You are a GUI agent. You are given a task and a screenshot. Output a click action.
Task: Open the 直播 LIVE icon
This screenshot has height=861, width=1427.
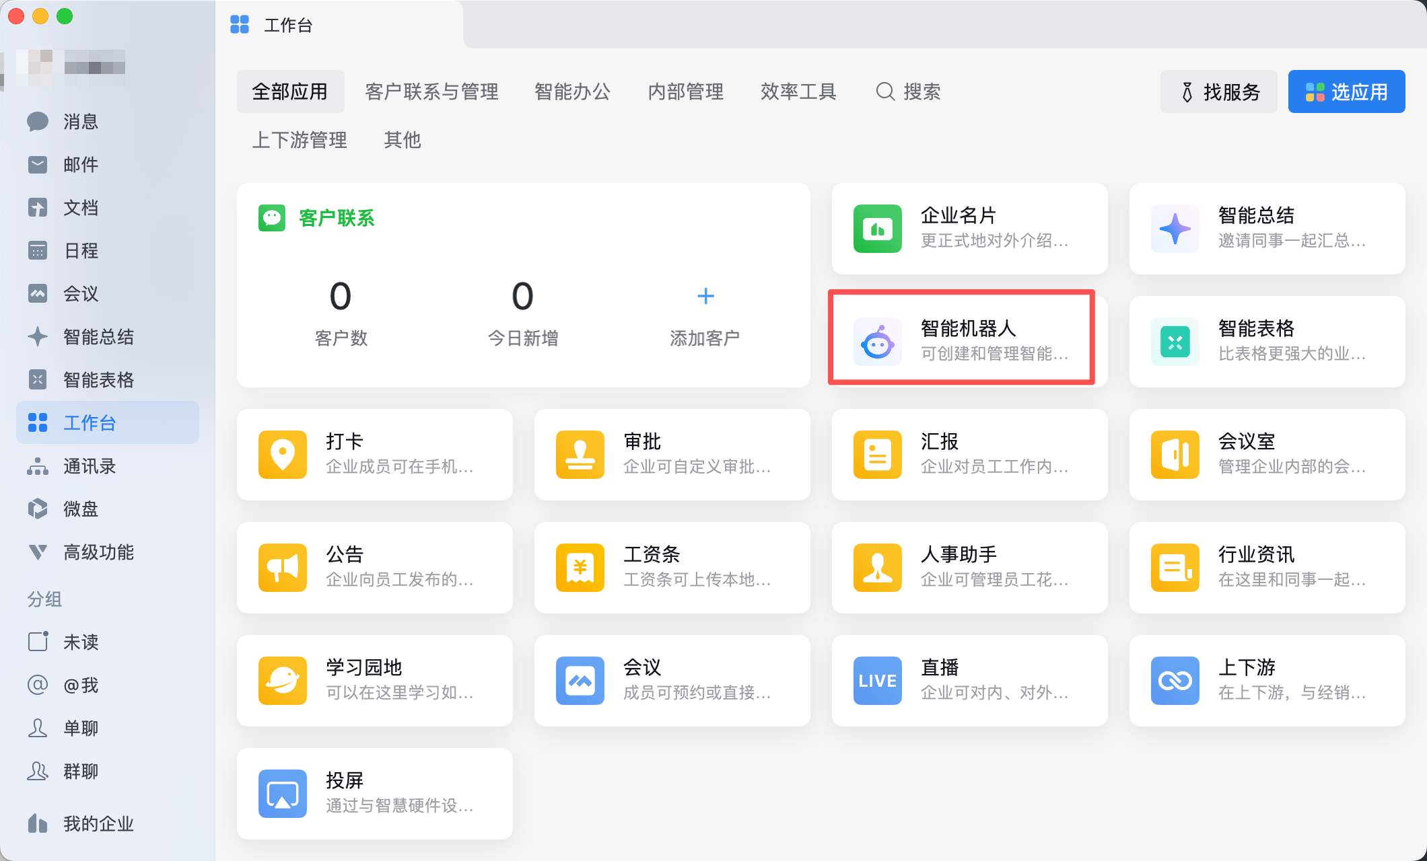click(877, 681)
